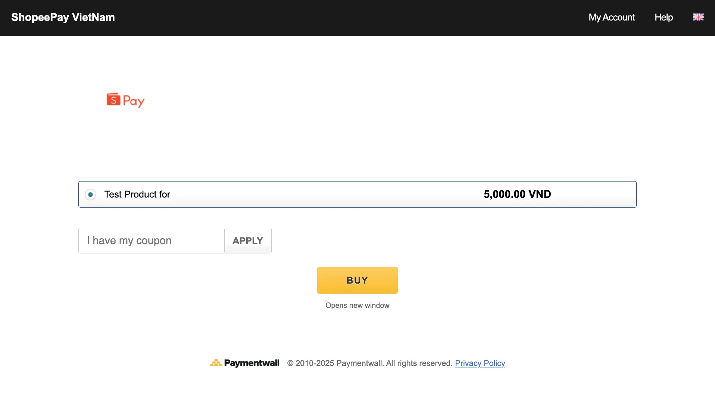Click the Paymentwall wordmark in the footer
Image resolution: width=715 pixels, height=401 pixels.
[252, 363]
